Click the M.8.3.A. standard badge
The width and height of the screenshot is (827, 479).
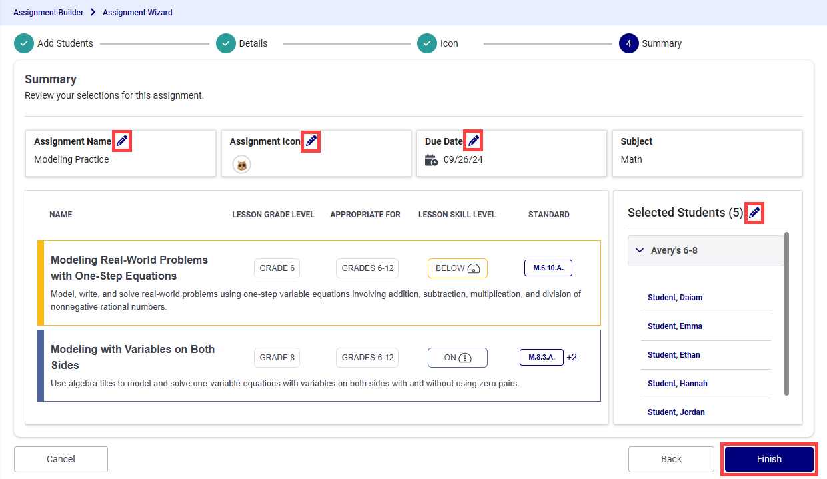click(542, 357)
